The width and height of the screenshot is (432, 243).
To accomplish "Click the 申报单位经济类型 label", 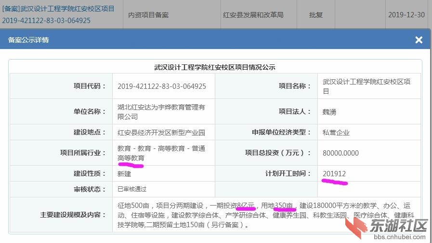I will (281, 132).
